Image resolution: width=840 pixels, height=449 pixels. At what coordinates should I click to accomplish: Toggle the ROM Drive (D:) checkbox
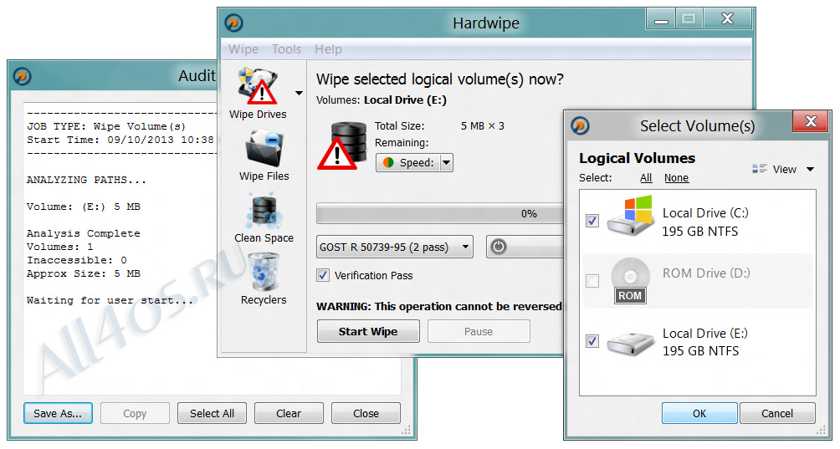click(x=592, y=280)
